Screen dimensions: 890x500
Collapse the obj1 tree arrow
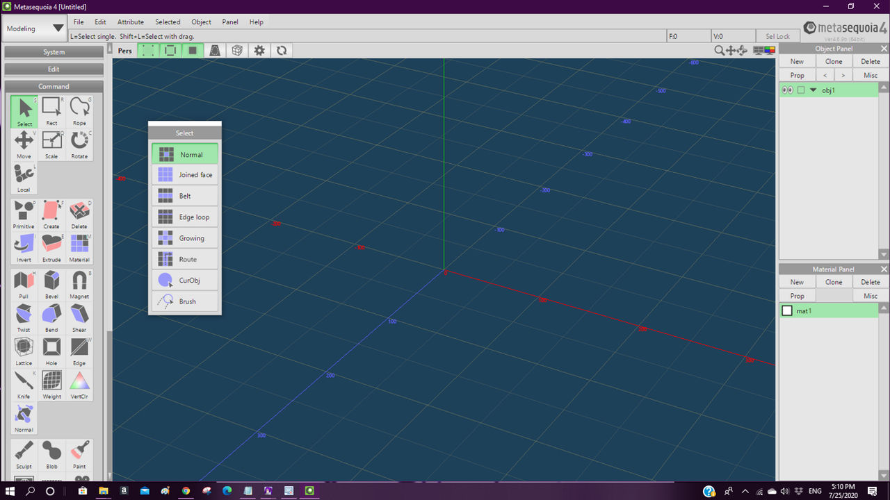[x=813, y=90]
